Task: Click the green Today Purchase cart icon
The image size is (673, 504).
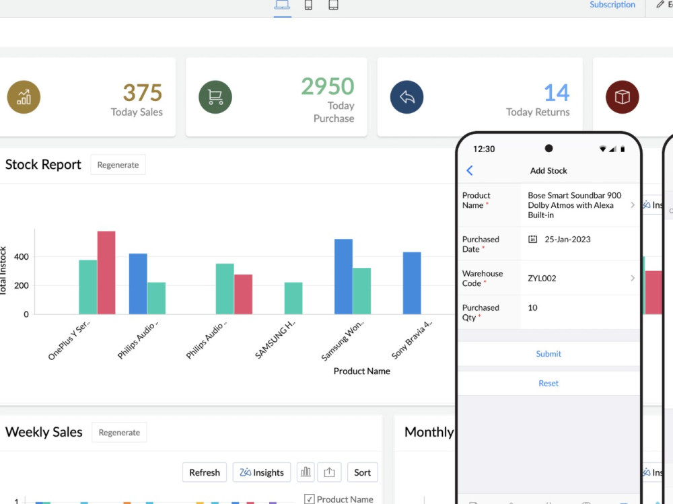Action: (x=215, y=97)
